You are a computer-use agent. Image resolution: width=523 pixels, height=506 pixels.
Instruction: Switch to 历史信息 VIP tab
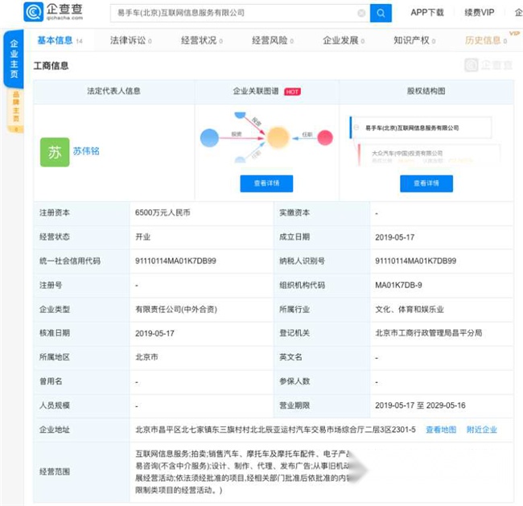tap(486, 40)
